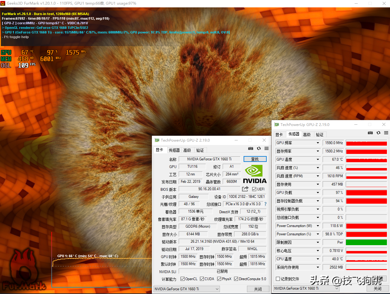Screen dimensions: 390x294
Task: Switch to 显卡 tab in right GPU-Z window
Action: pos(279,135)
